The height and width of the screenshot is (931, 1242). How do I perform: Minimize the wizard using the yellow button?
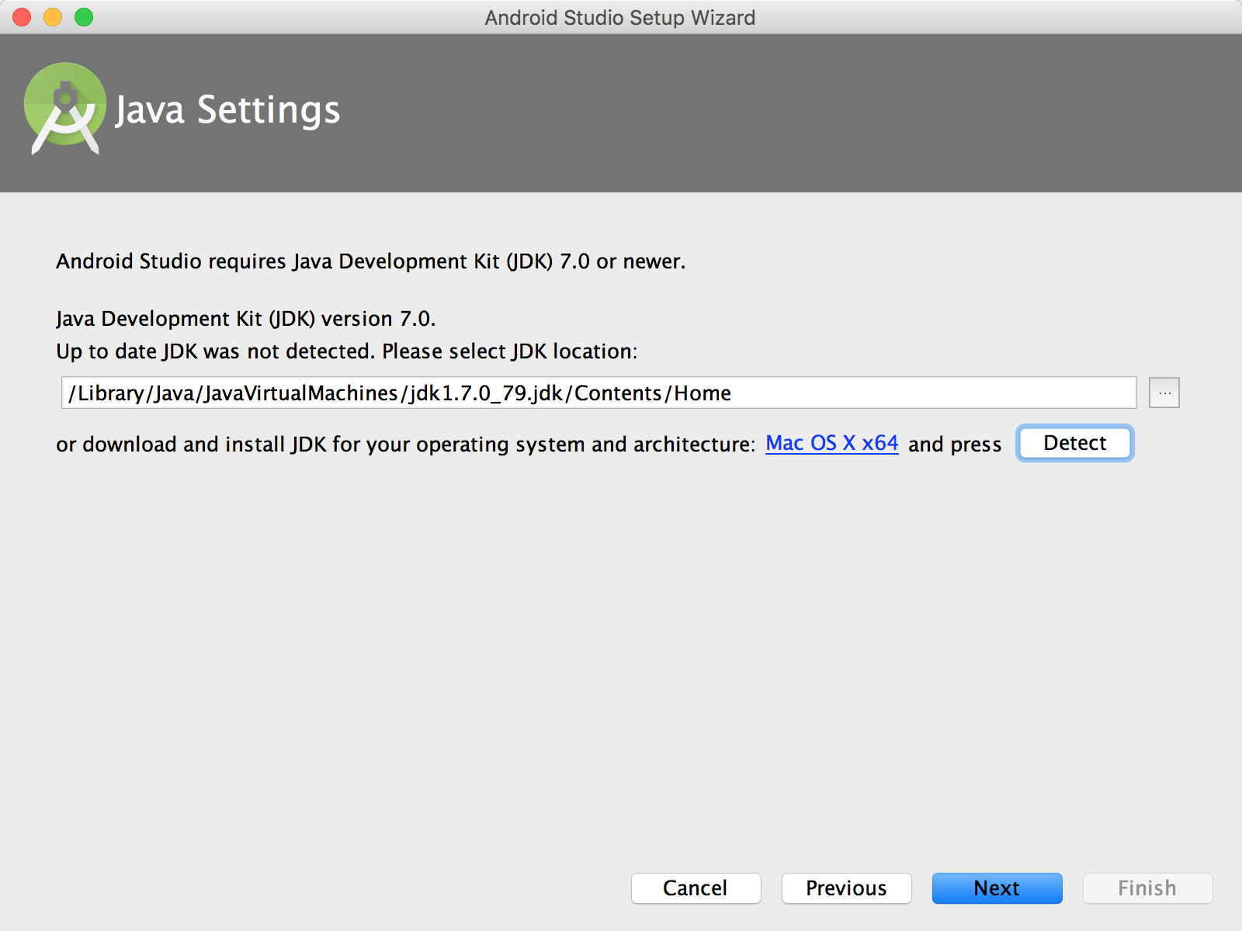click(x=53, y=17)
